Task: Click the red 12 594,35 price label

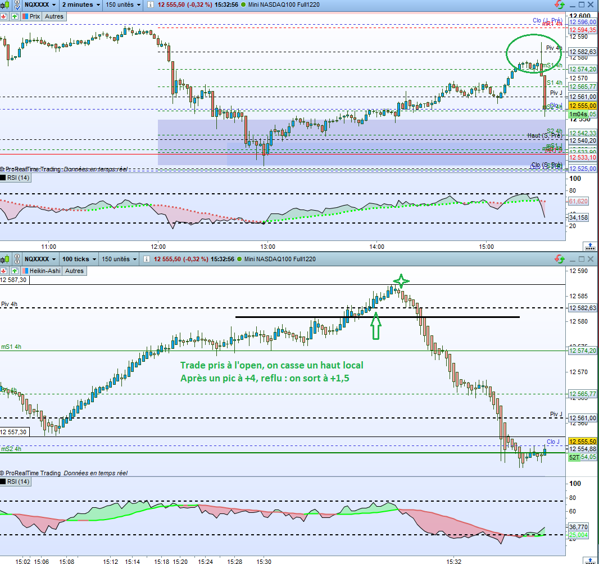Action: pos(583,30)
